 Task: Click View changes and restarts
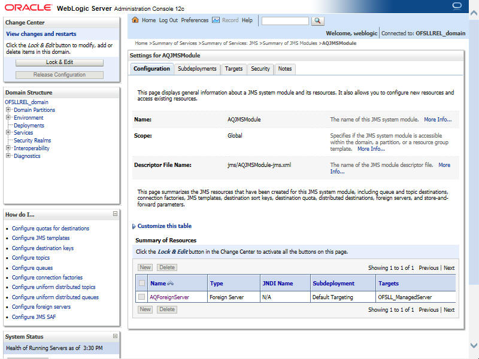(x=41, y=34)
